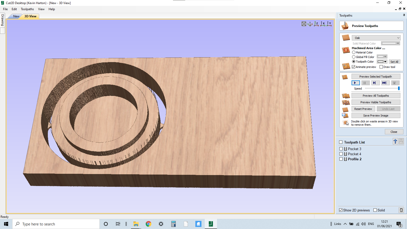407x229 pixels.
Task: Open the Global Fill Color dropdown
Action: pos(385,56)
